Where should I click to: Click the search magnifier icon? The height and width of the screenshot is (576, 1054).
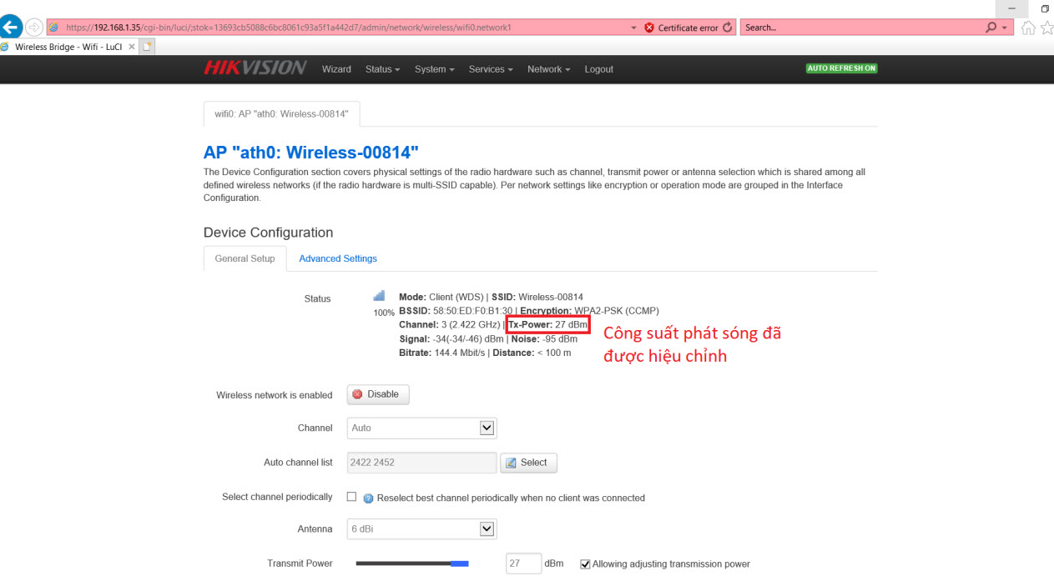991,28
